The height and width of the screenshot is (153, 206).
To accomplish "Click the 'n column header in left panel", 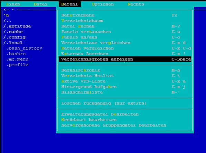I will [6, 15].
